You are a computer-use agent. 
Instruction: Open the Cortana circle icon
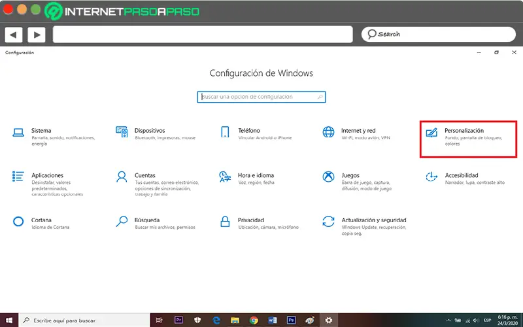(x=18, y=221)
